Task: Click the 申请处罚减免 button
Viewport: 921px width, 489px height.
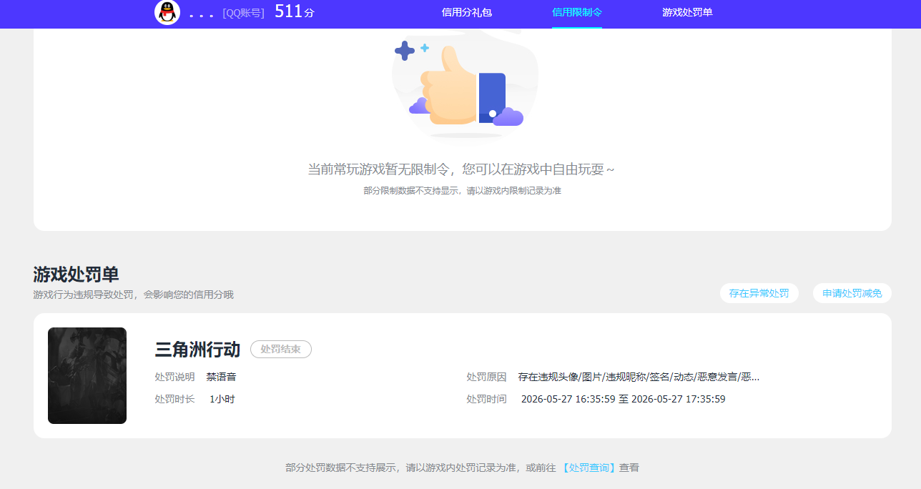Action: pos(852,293)
